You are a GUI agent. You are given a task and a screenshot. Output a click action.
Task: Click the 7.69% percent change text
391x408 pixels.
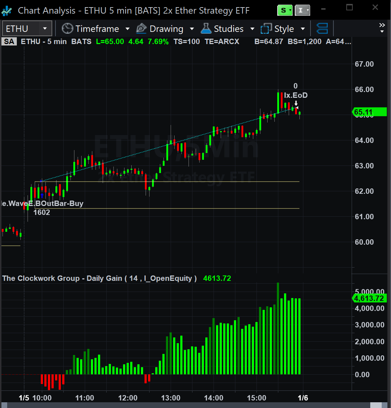pos(158,42)
